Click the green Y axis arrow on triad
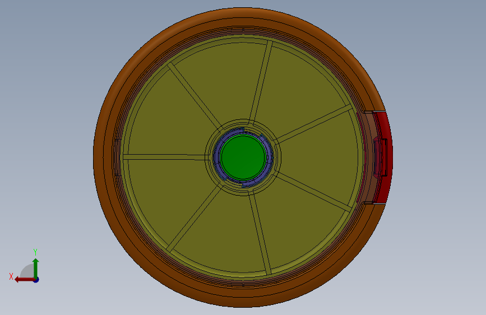The height and width of the screenshot is (315, 486). coord(36,268)
